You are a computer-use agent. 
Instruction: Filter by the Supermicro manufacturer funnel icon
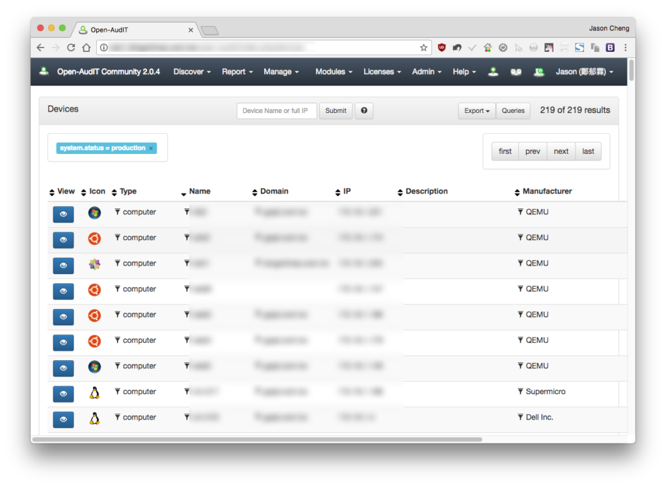(520, 391)
